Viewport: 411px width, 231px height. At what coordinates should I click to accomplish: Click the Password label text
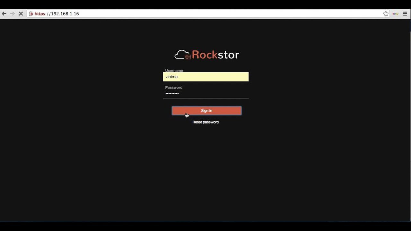174,88
